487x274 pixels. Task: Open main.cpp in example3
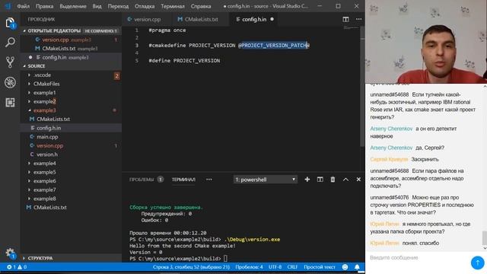(x=47, y=137)
